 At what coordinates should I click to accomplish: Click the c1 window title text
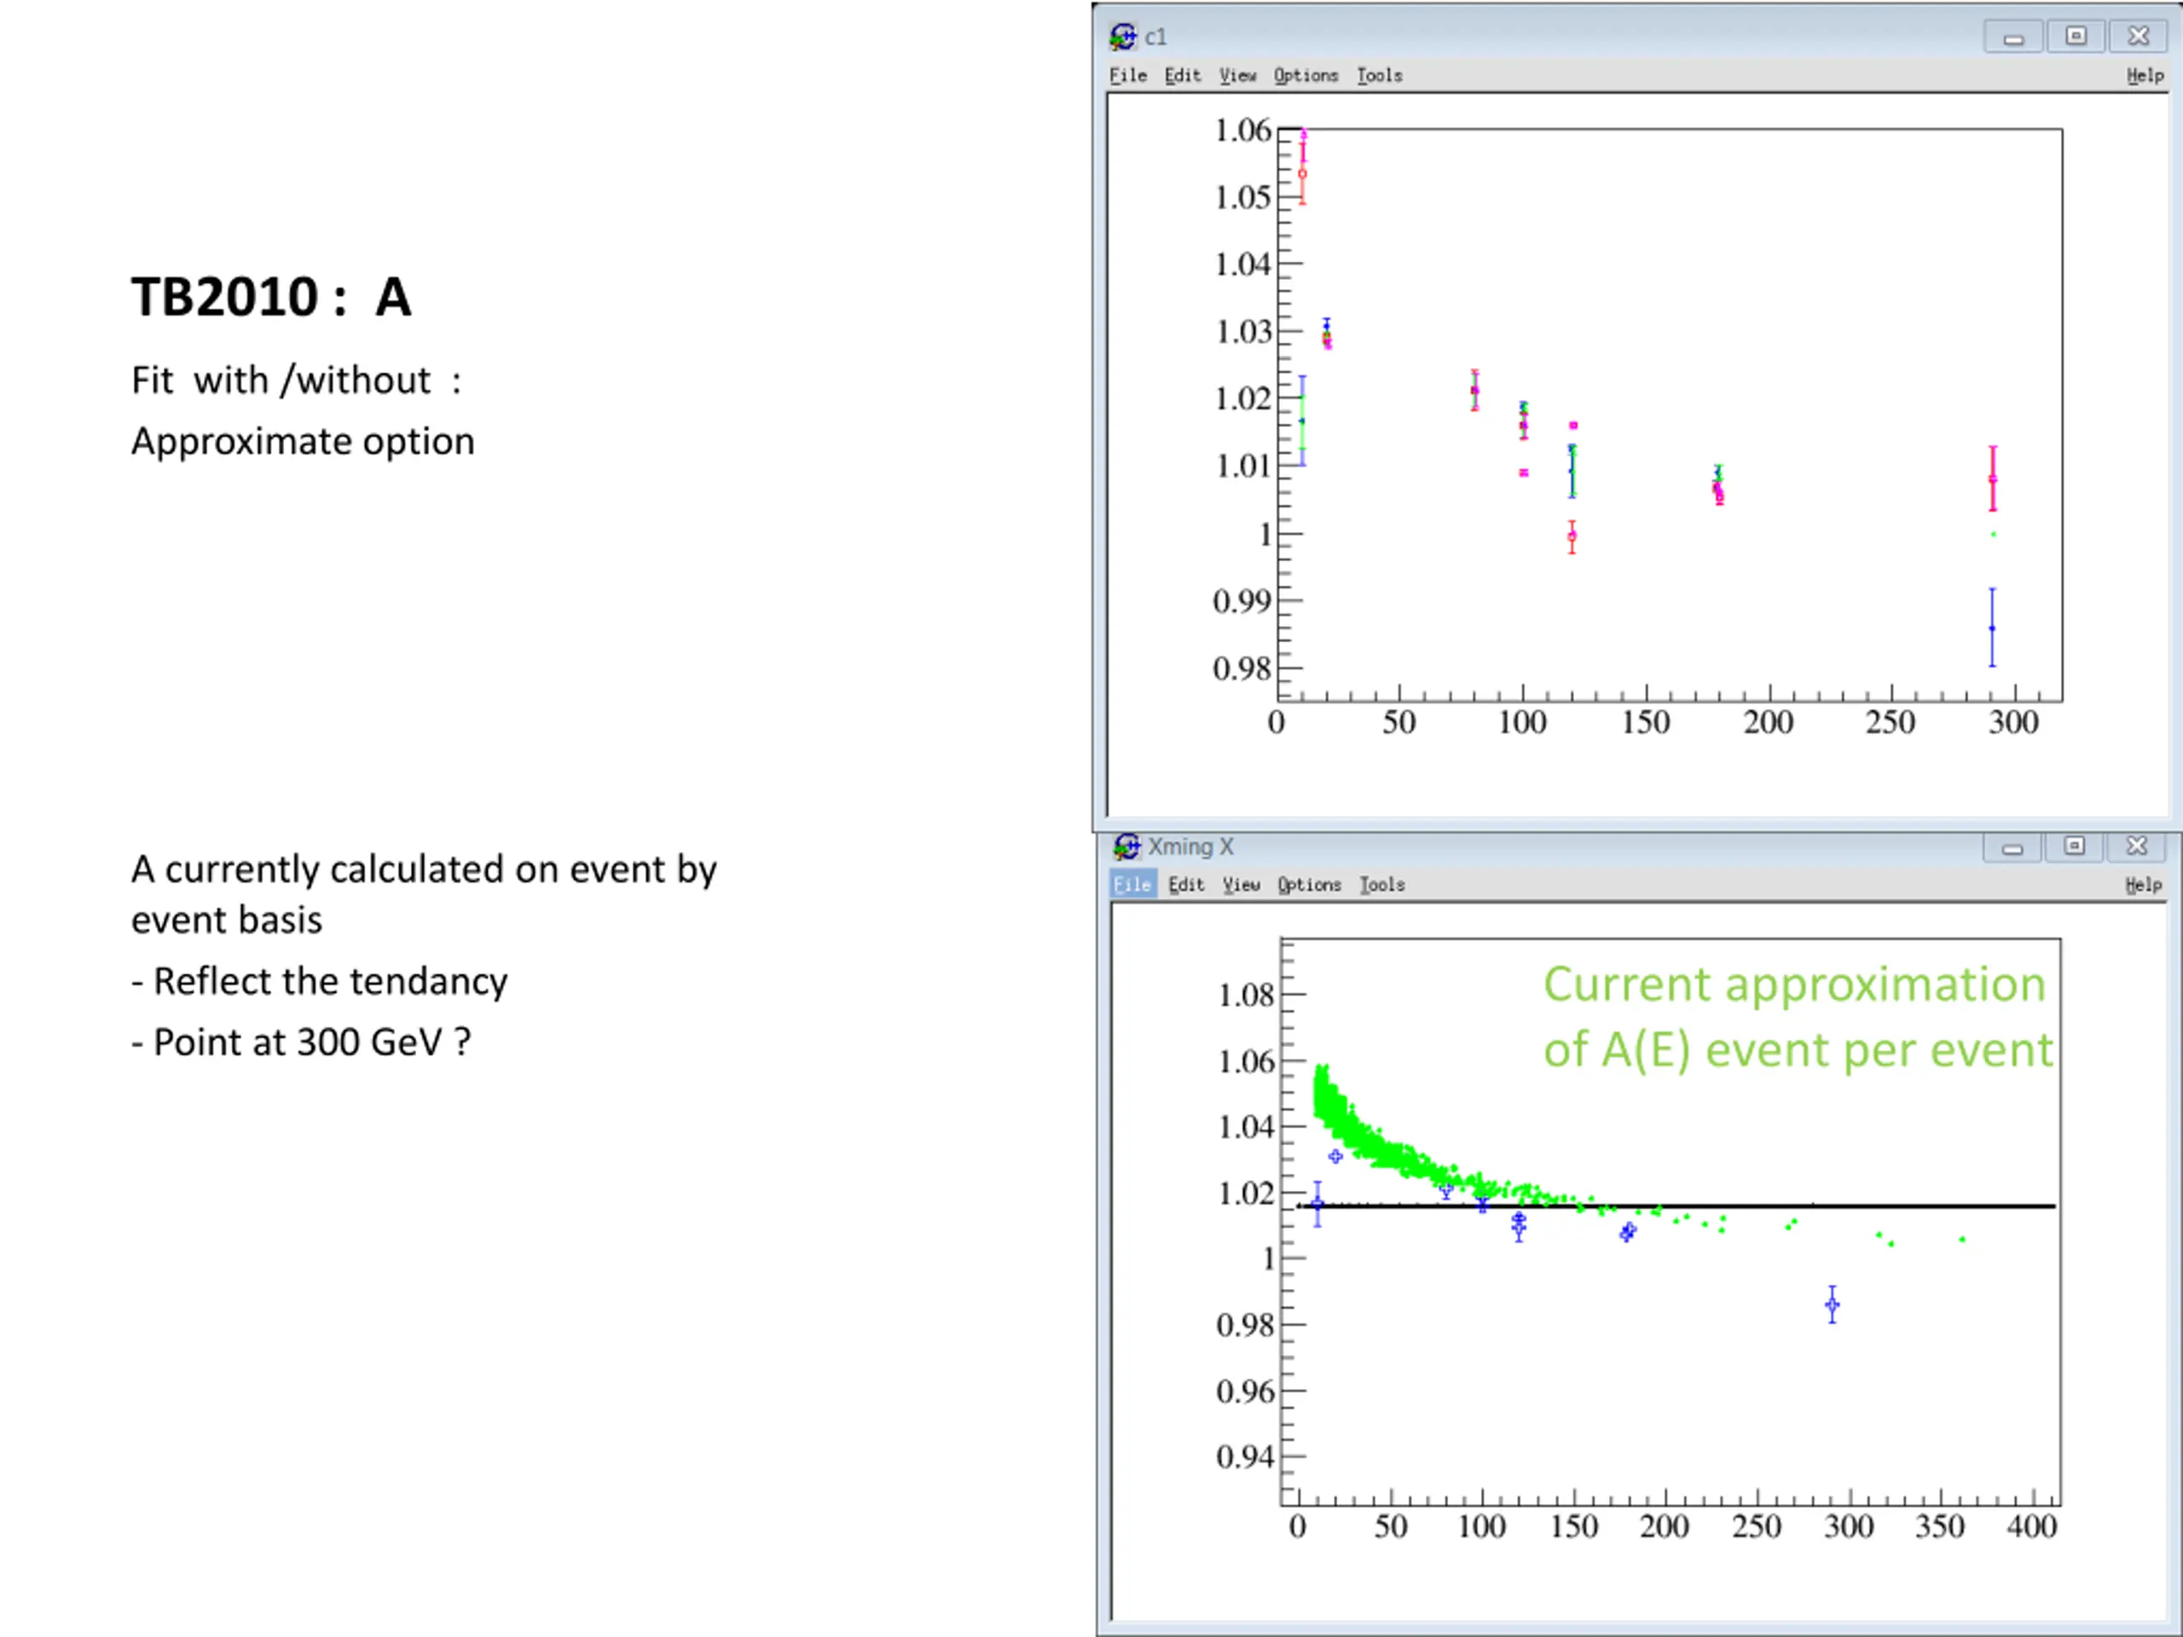(x=1155, y=38)
